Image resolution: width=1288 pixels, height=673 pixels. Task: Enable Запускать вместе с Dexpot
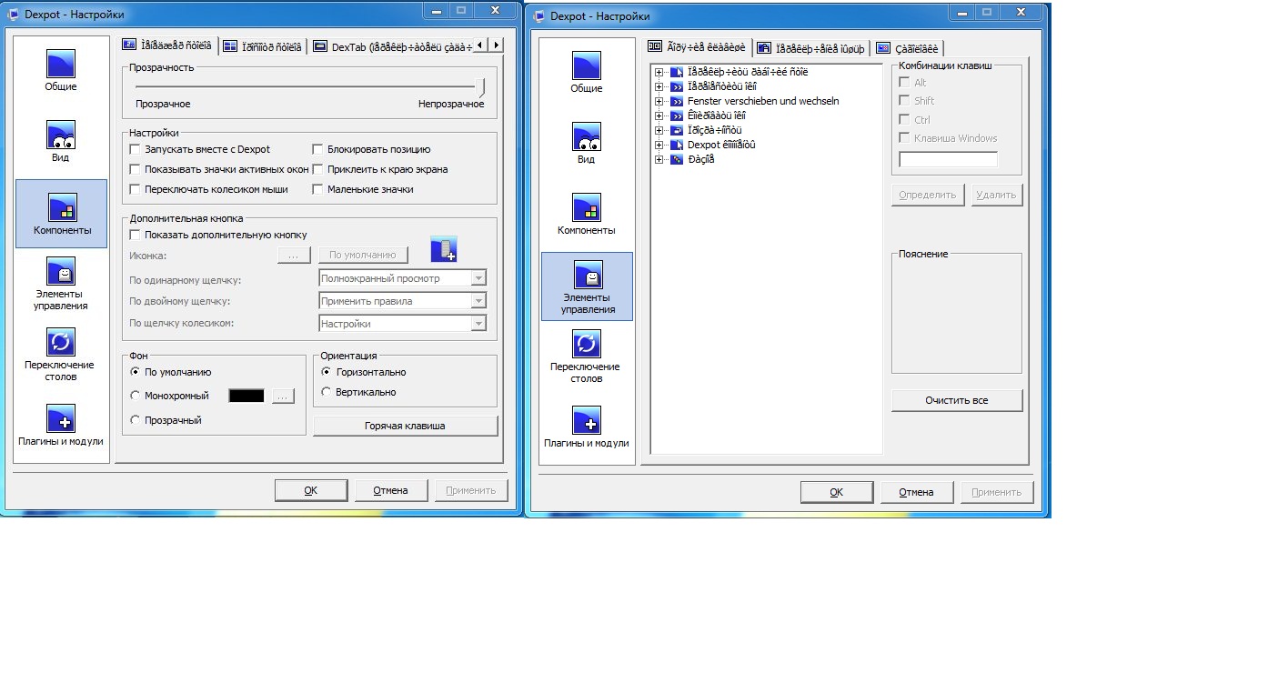point(135,149)
